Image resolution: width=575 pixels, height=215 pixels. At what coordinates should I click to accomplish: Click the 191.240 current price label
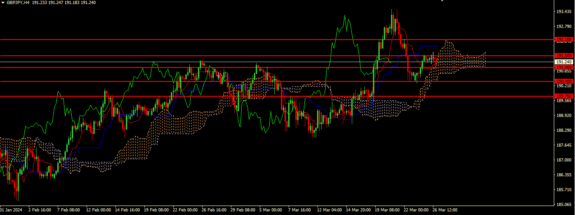click(x=564, y=62)
